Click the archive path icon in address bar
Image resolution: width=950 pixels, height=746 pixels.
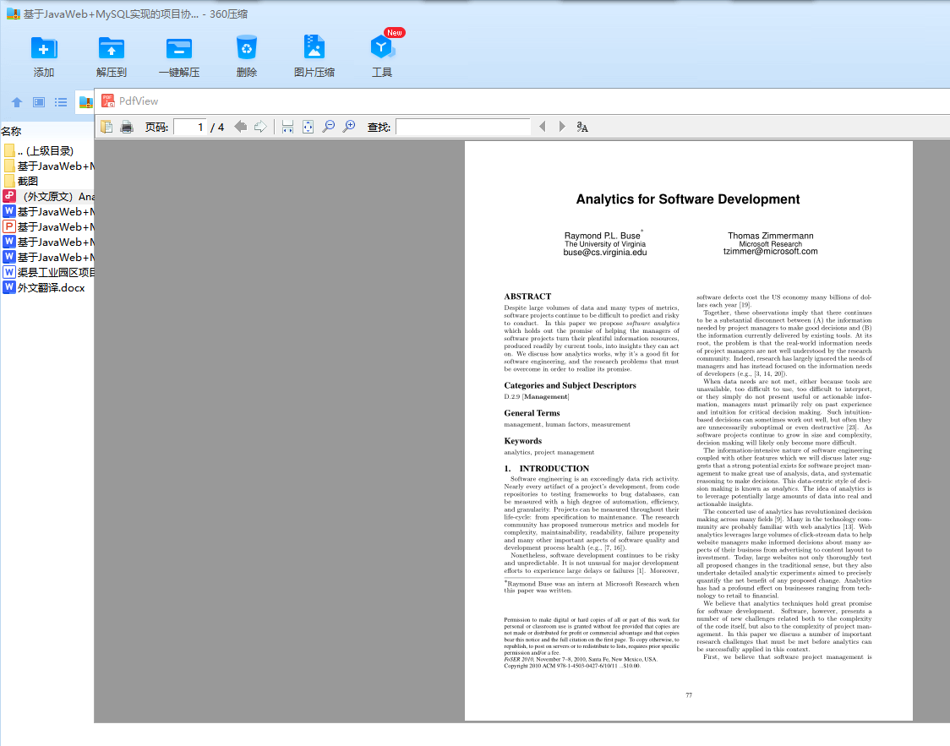[x=86, y=102]
